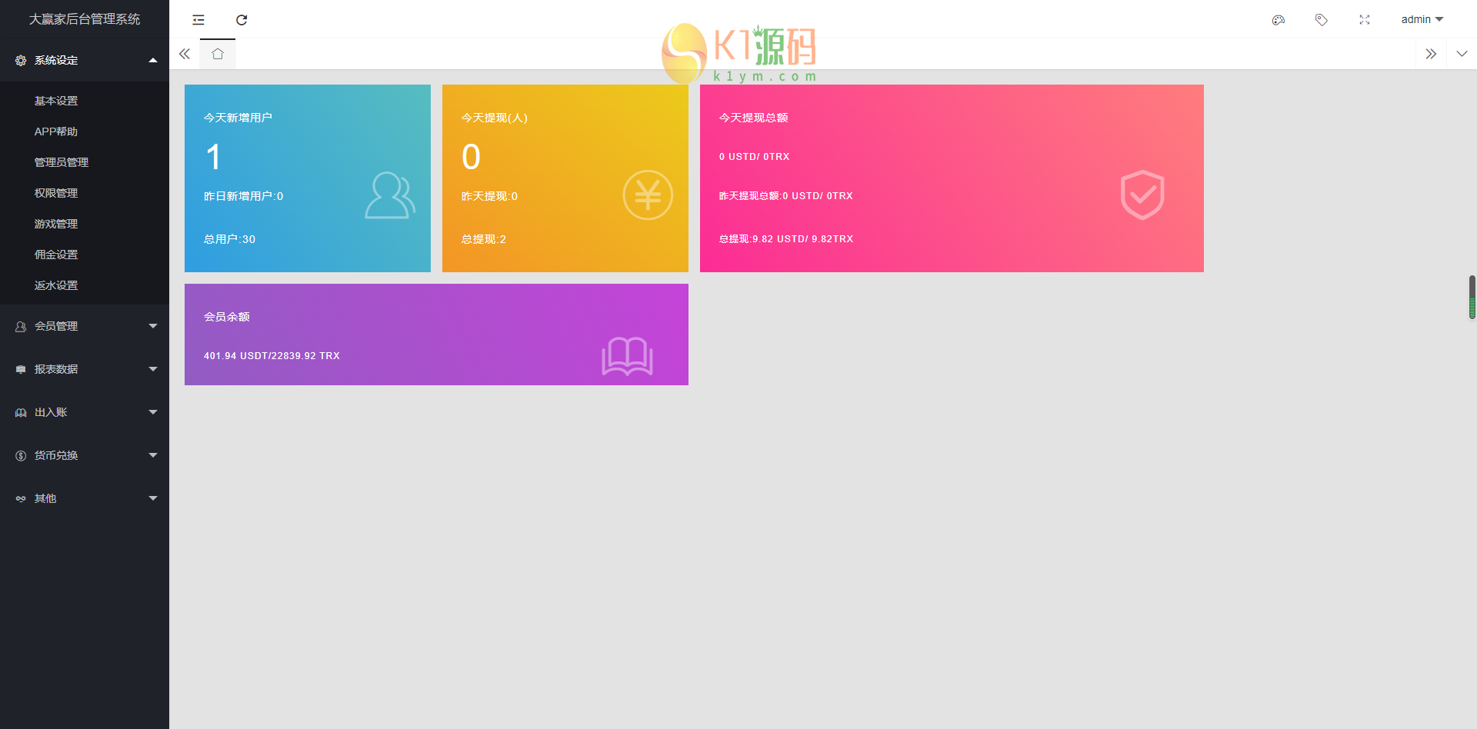Viewport: 1477px width, 729px height.
Task: Click the 货币兑换 dollar icon
Action: point(21,455)
